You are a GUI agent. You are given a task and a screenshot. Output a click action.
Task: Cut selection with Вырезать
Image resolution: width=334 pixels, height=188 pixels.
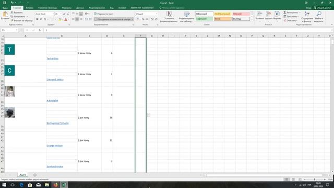coord(17,13)
